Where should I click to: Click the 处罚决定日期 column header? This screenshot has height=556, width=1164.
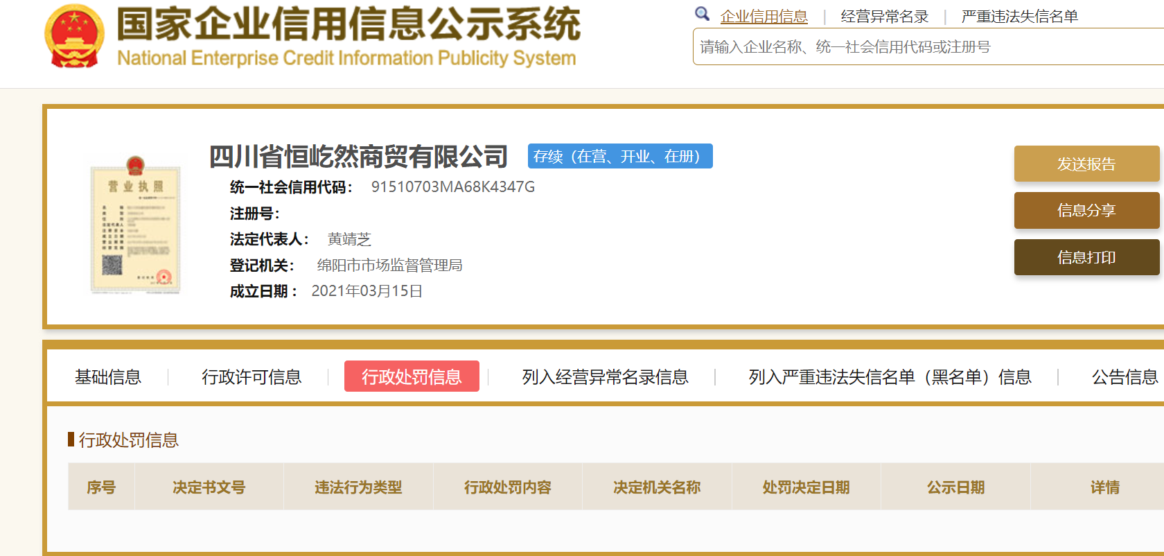point(806,487)
